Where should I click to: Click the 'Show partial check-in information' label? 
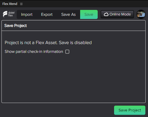pyautogui.click(x=34, y=52)
